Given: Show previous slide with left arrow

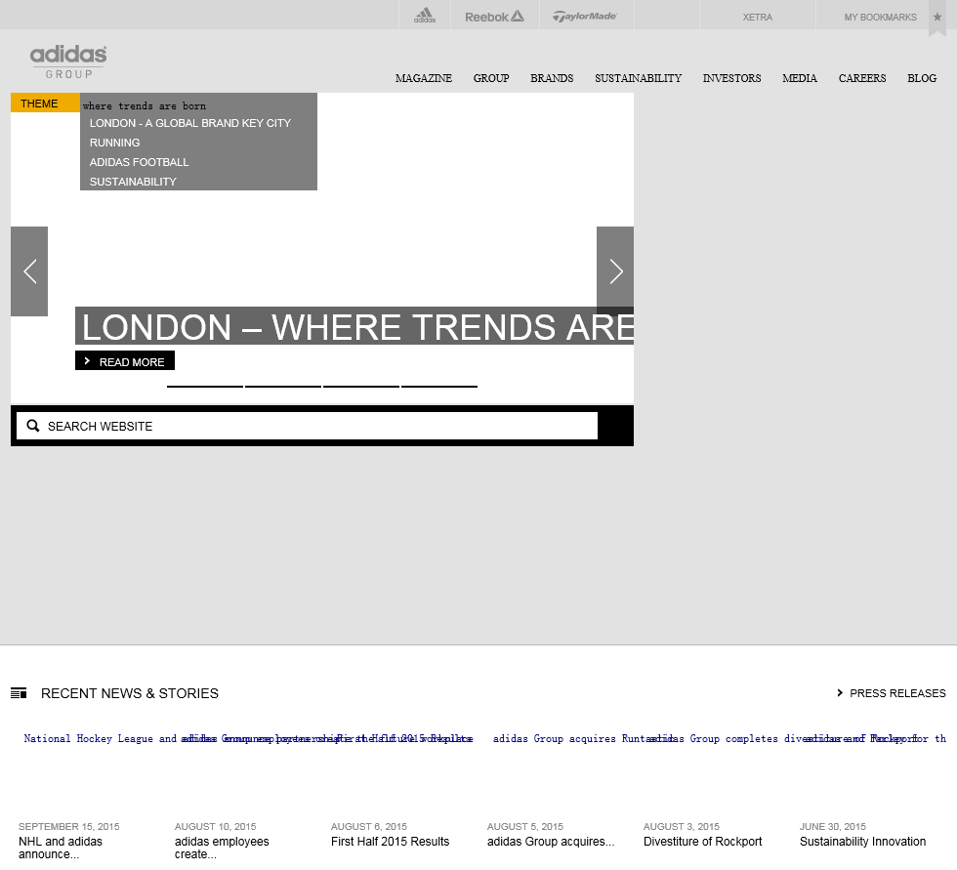Looking at the screenshot, I should [x=29, y=271].
